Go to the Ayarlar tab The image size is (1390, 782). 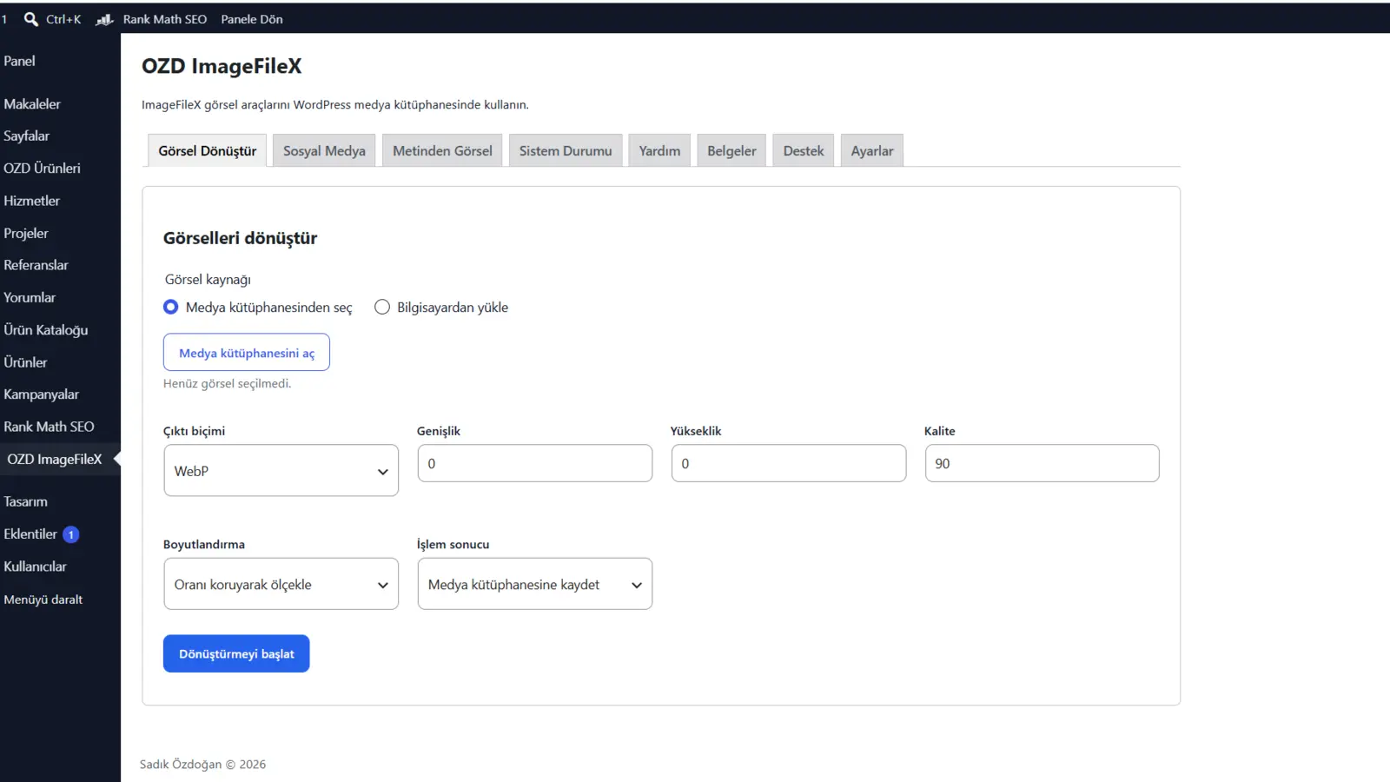point(872,150)
